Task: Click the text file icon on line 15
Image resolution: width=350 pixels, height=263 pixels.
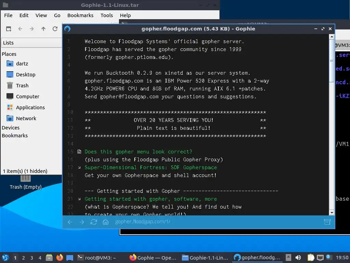Action: tap(79, 152)
